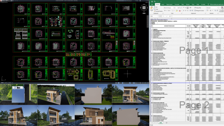Toggle bold formatting in Excel
Image resolution: width=224 pixels, height=126 pixels.
(x=165, y=10)
